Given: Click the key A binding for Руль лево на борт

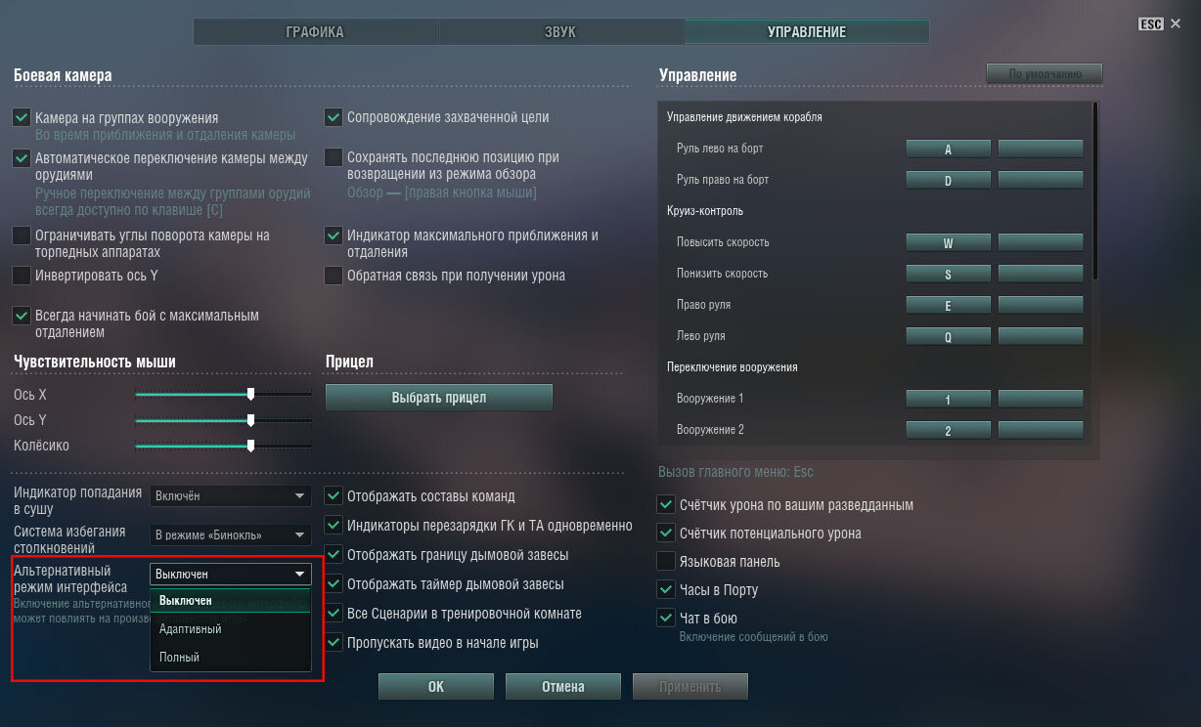Looking at the screenshot, I should coord(949,149).
